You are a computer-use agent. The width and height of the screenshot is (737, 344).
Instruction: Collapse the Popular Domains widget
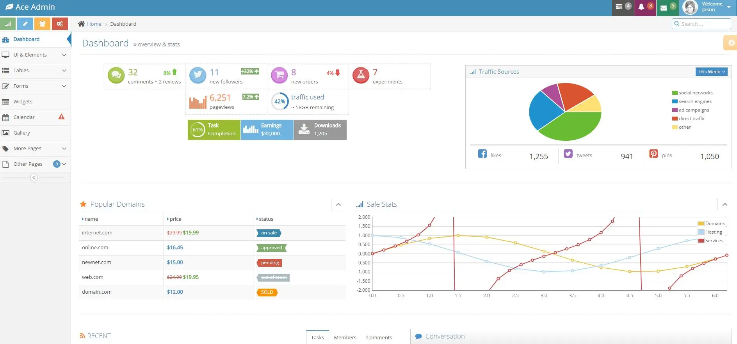(x=338, y=204)
